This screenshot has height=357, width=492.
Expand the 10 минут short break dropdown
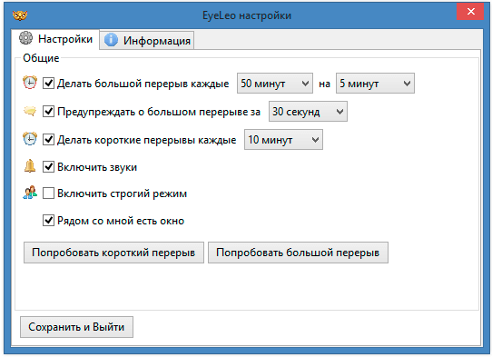[283, 139]
